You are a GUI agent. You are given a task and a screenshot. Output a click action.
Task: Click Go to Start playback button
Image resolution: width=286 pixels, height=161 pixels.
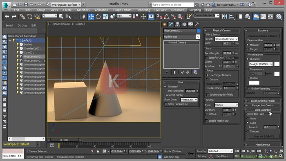click(x=237, y=151)
